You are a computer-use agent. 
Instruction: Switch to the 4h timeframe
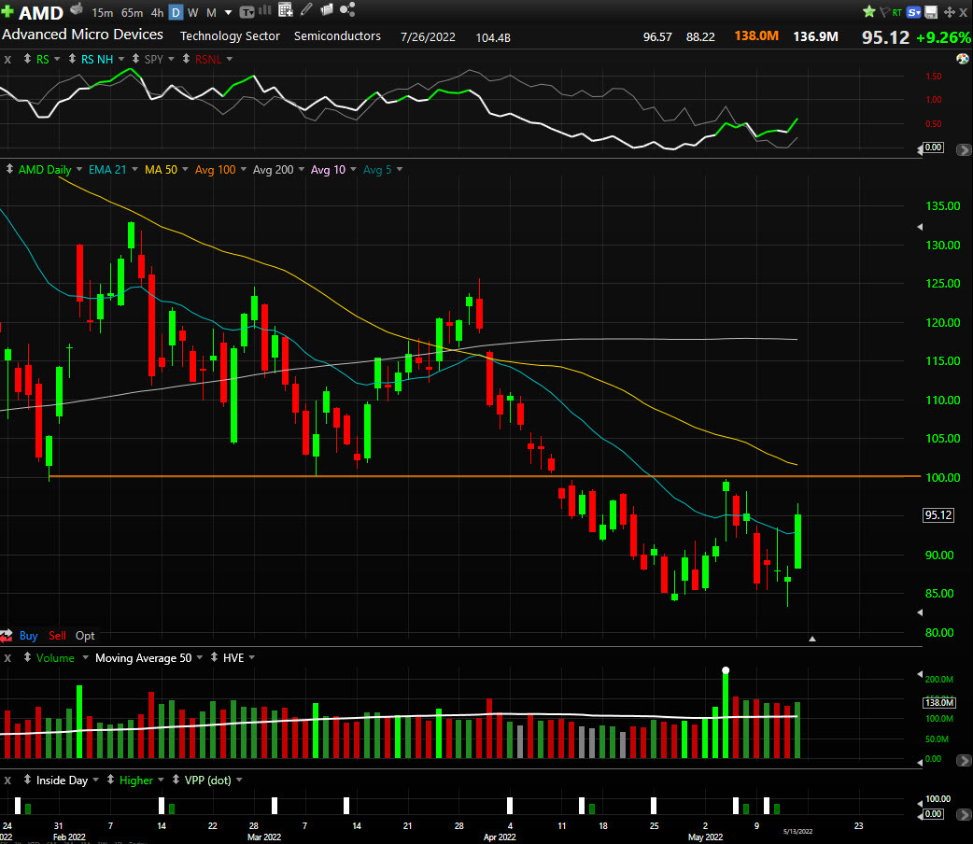pos(158,12)
